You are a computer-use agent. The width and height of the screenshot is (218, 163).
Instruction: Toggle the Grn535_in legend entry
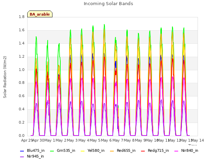point(62,150)
